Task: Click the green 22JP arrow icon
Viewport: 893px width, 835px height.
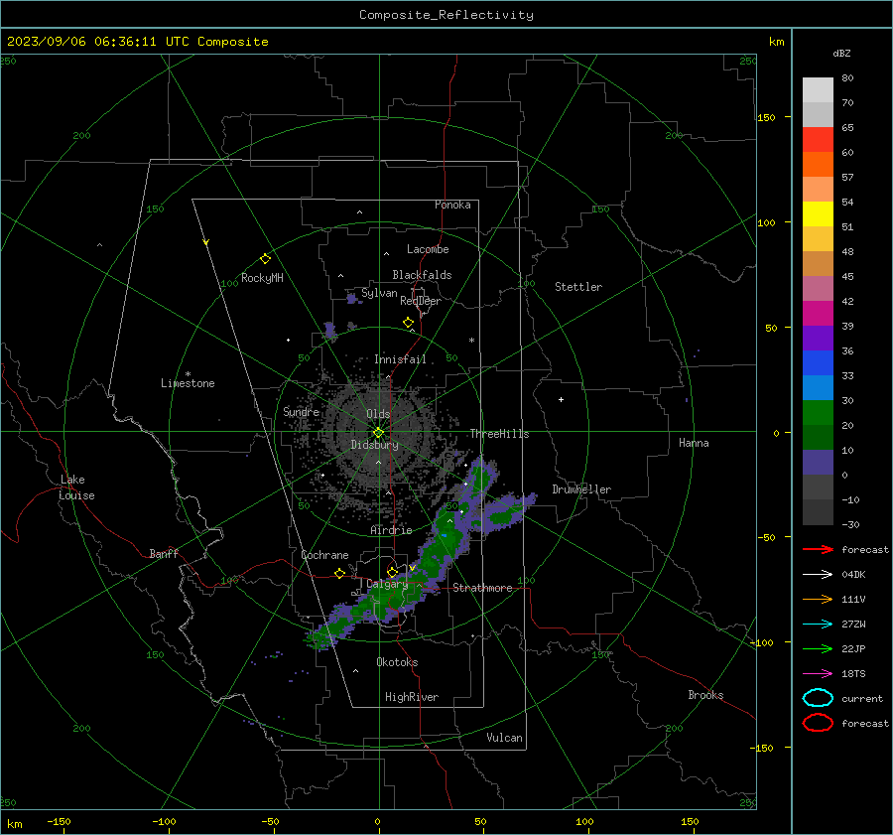Action: [818, 648]
